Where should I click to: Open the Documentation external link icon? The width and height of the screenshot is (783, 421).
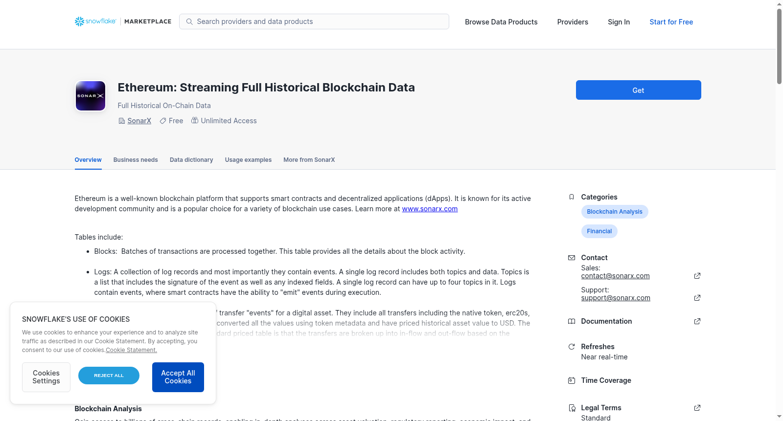[697, 321]
